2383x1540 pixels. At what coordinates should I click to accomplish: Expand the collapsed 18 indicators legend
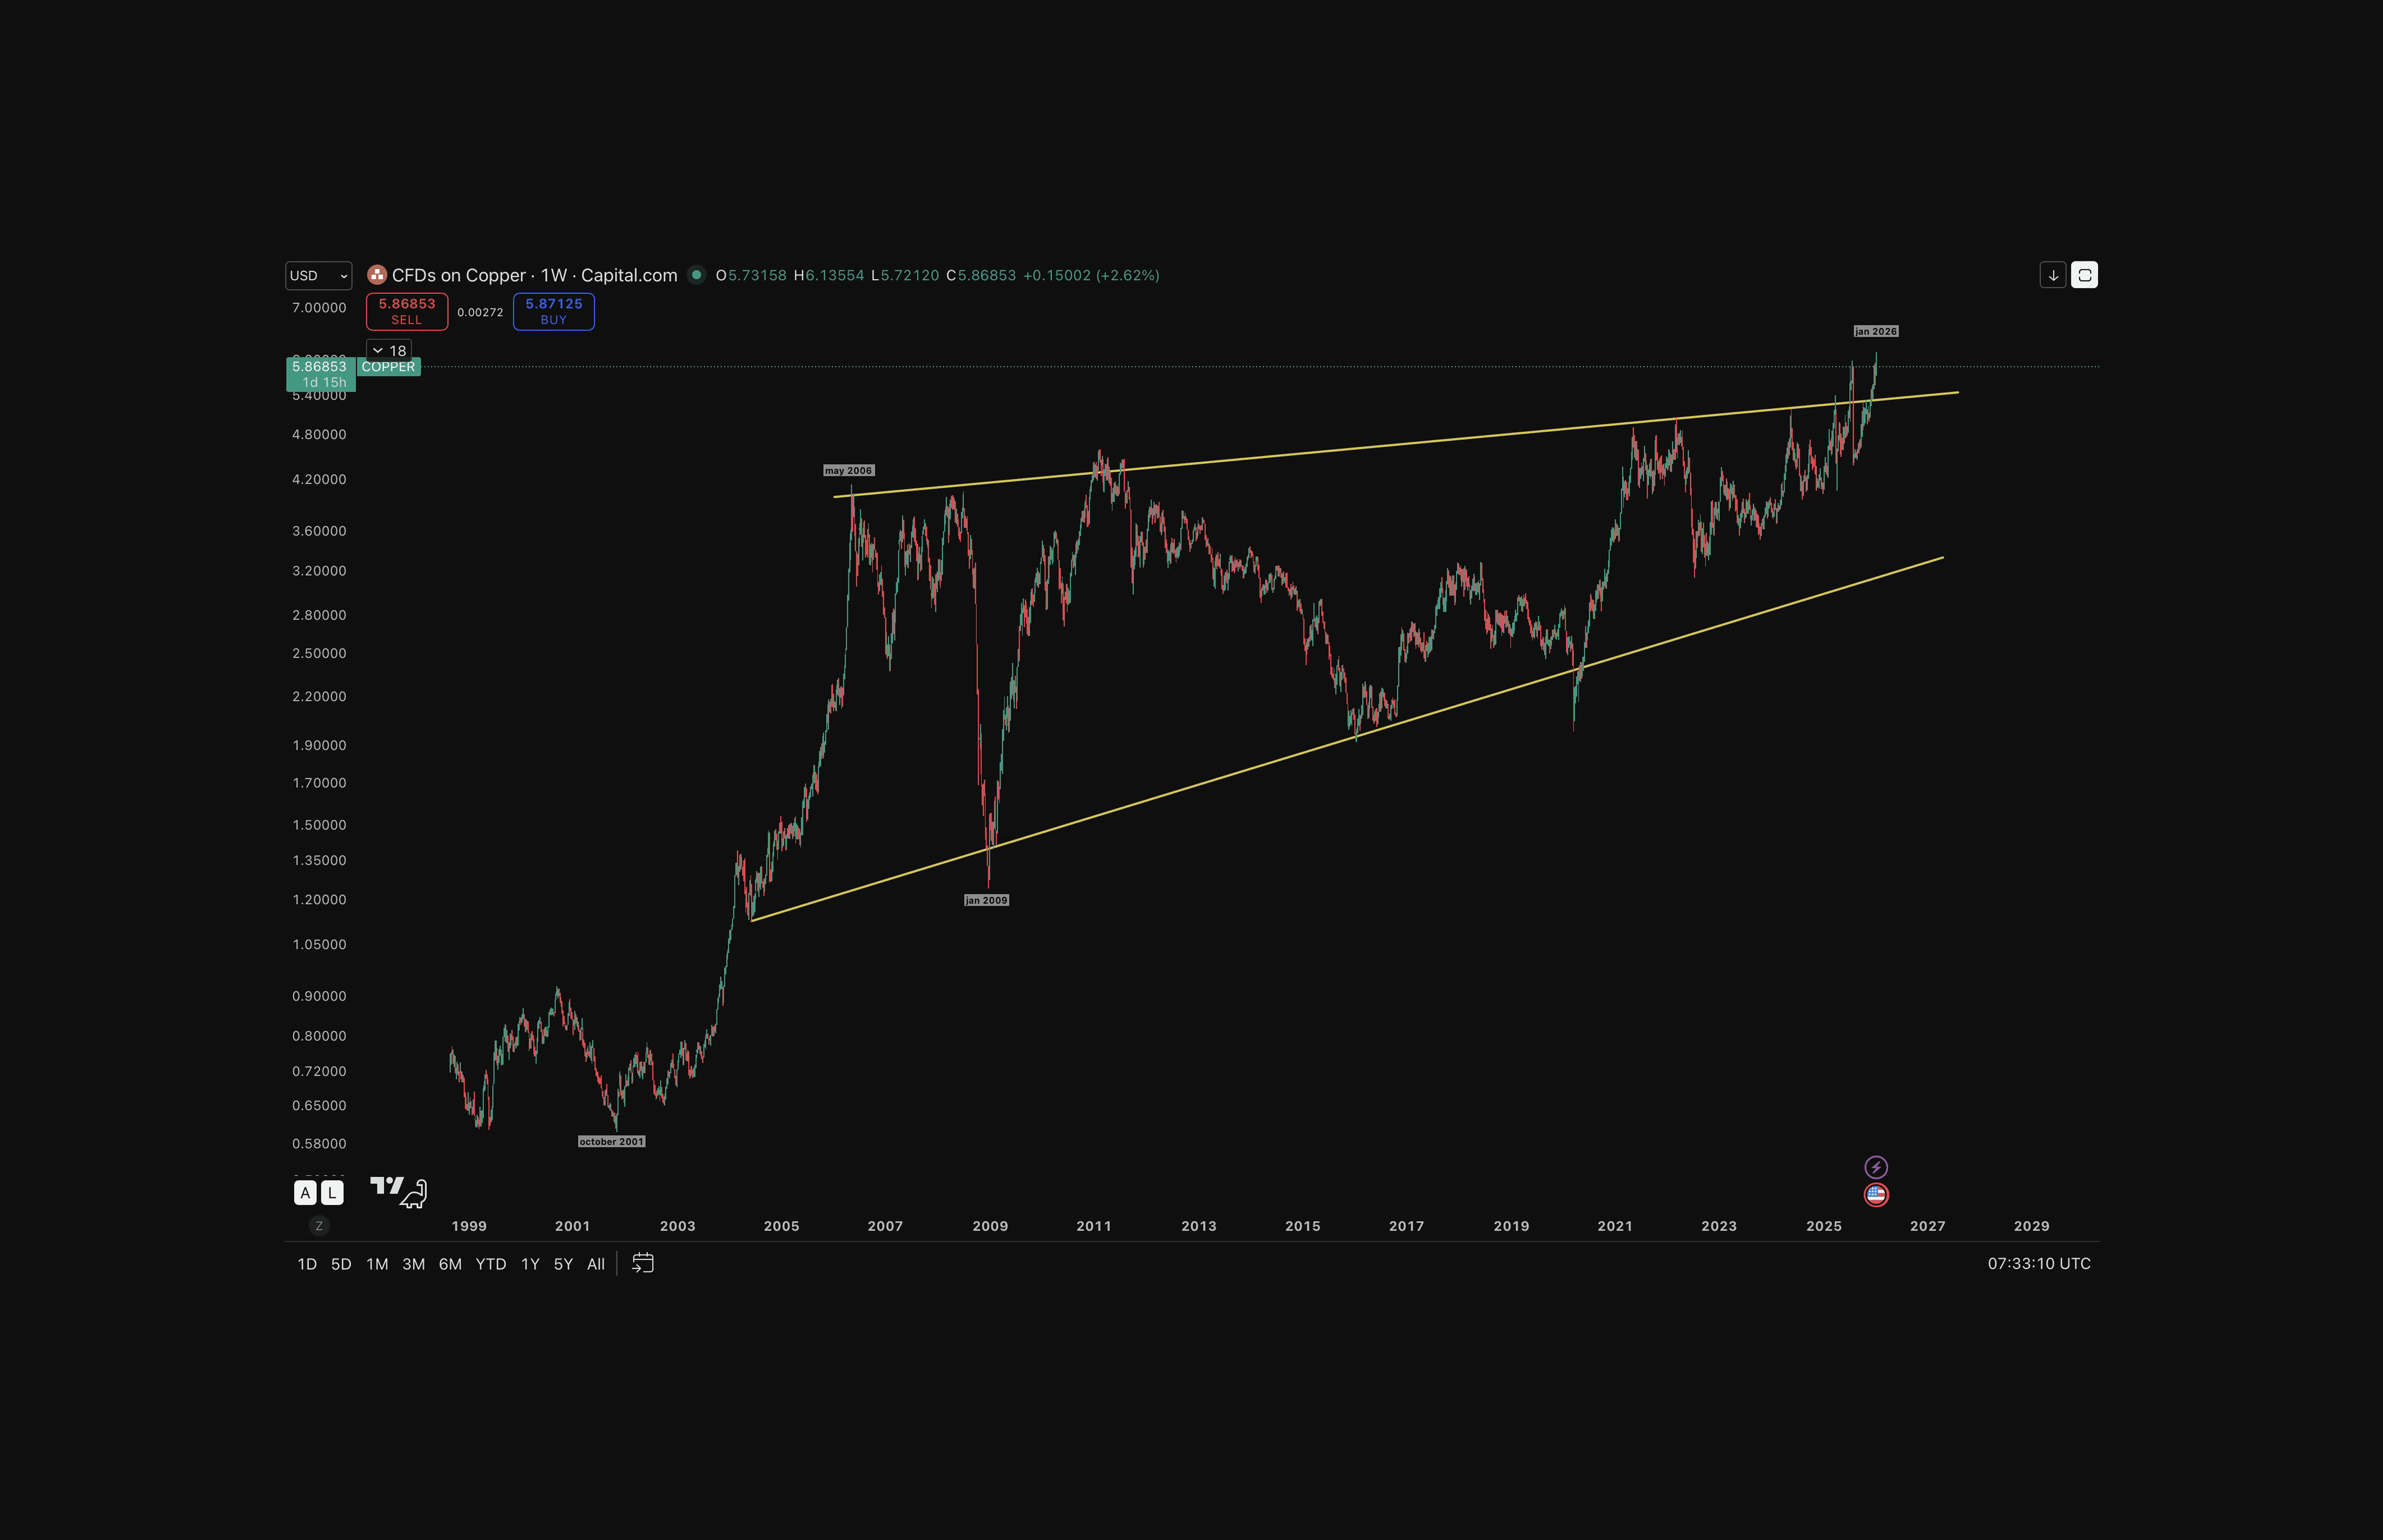(x=388, y=350)
